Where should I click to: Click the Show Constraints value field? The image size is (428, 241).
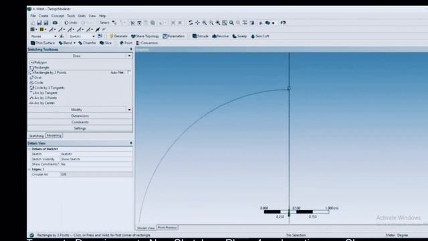(96, 164)
